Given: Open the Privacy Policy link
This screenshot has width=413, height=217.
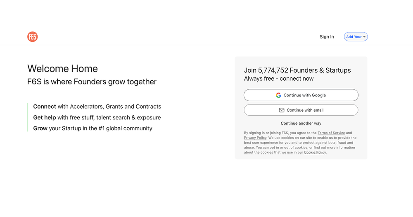Looking at the screenshot, I should pos(255,138).
